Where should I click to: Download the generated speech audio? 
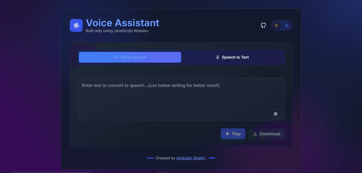266,134
